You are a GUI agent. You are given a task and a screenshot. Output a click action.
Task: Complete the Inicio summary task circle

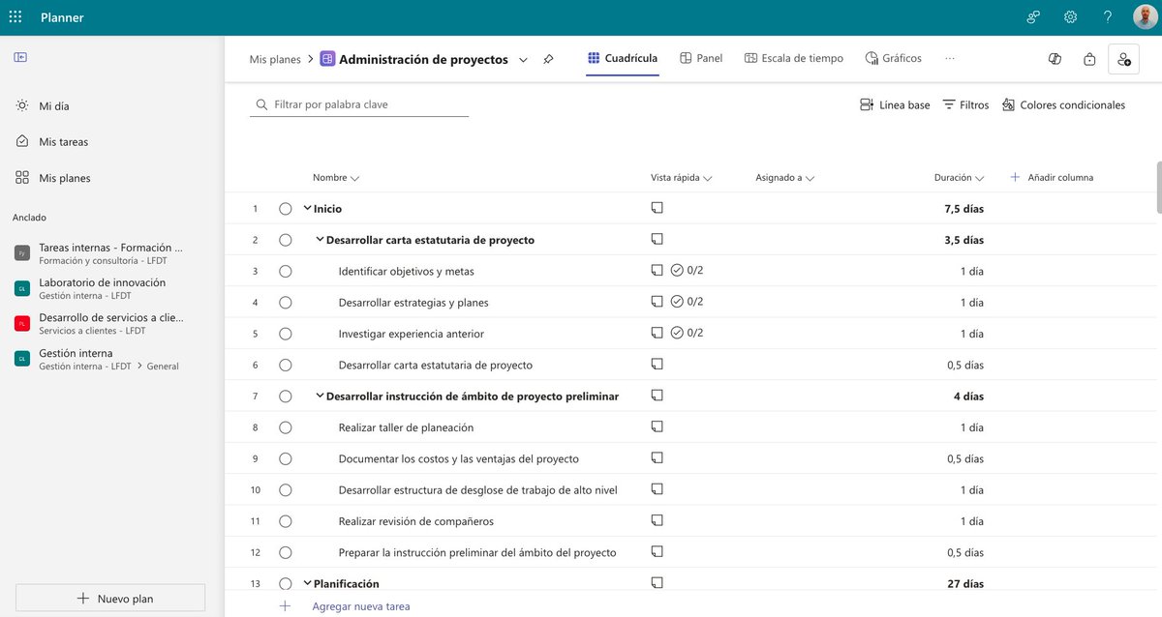tap(285, 206)
